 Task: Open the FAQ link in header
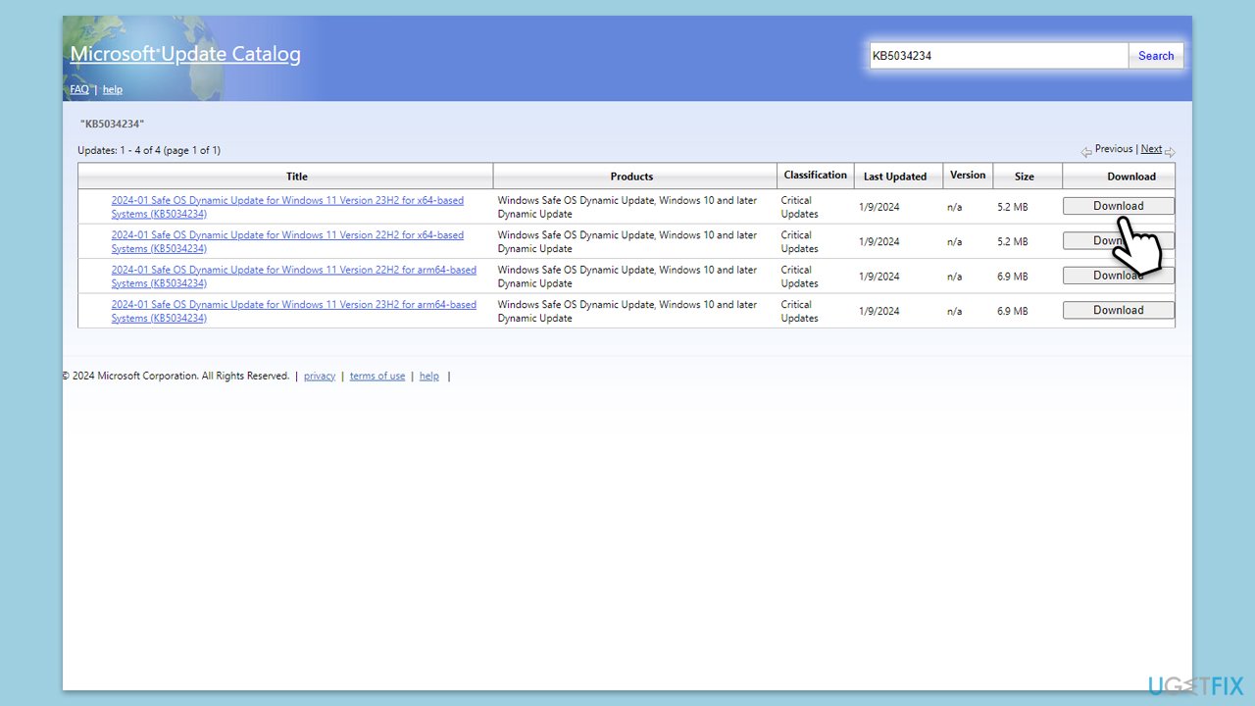(79, 89)
